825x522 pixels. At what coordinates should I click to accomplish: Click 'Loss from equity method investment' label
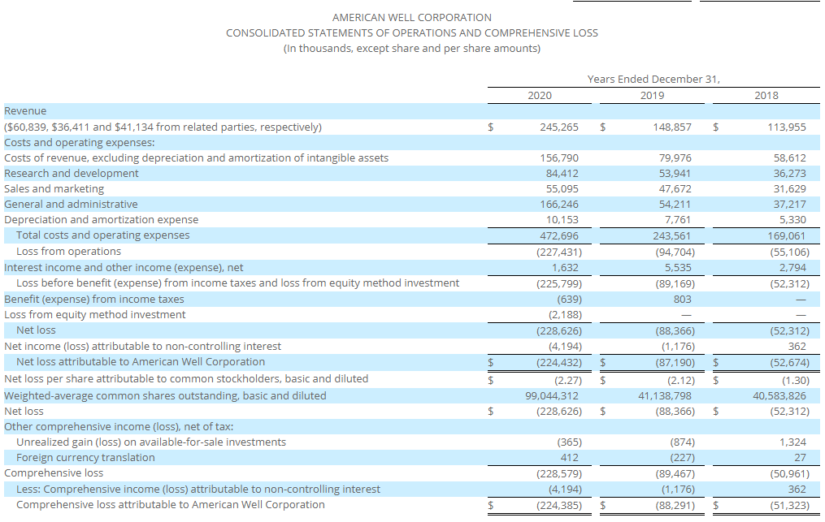point(95,314)
